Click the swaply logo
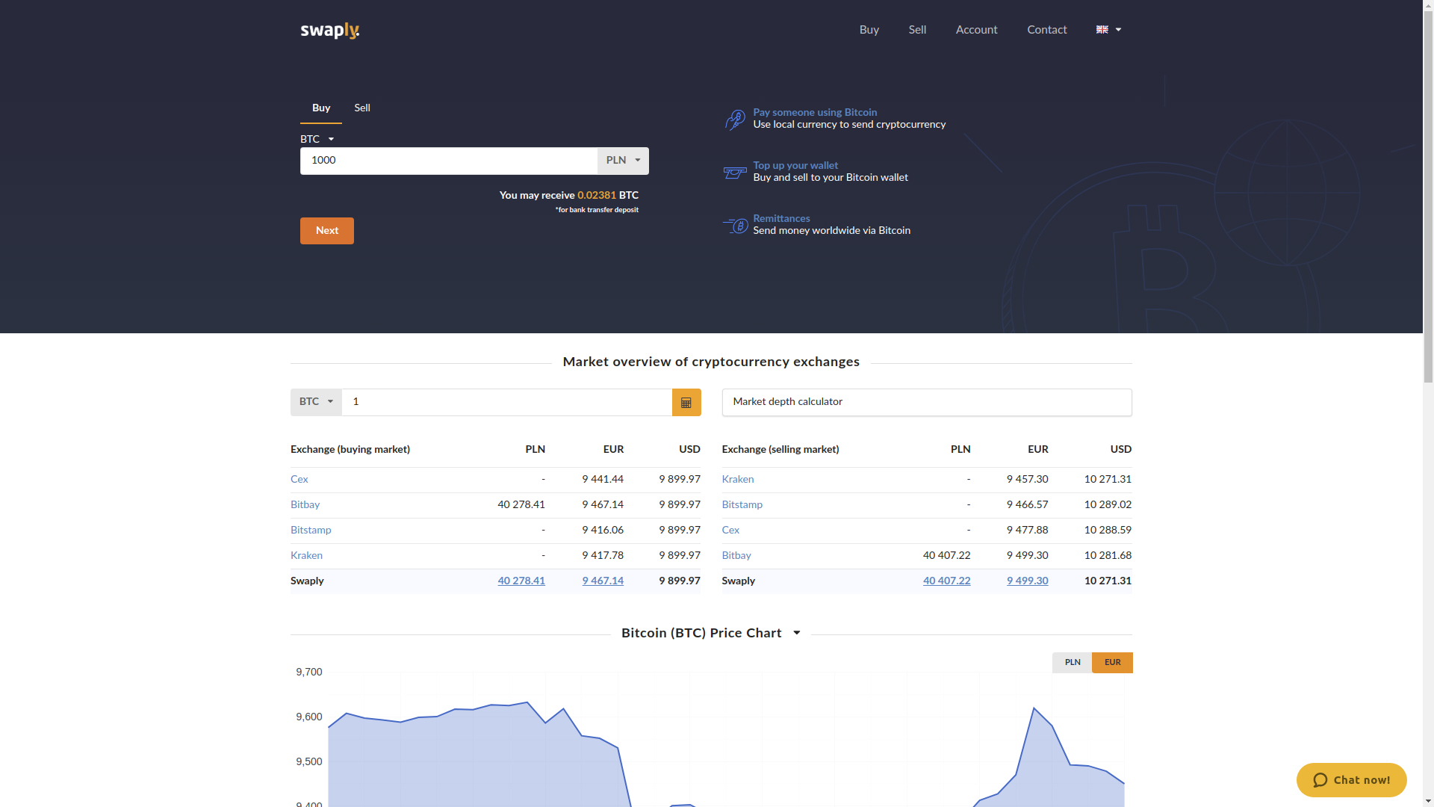 click(x=329, y=31)
